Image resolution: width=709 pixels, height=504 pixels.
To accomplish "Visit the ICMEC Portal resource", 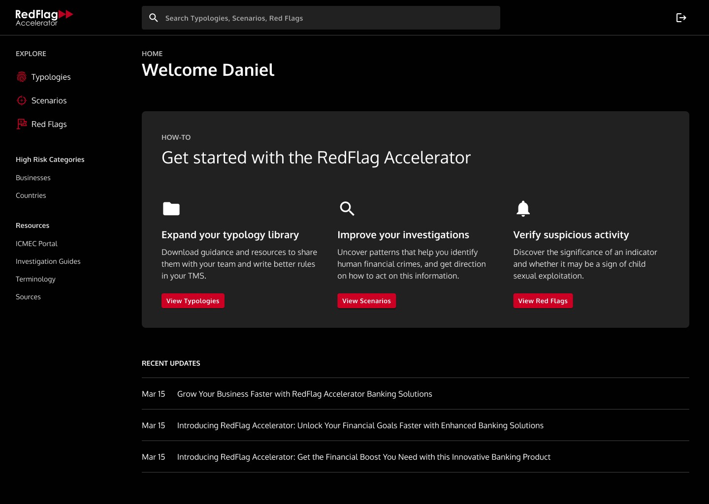I will pyautogui.click(x=36, y=244).
